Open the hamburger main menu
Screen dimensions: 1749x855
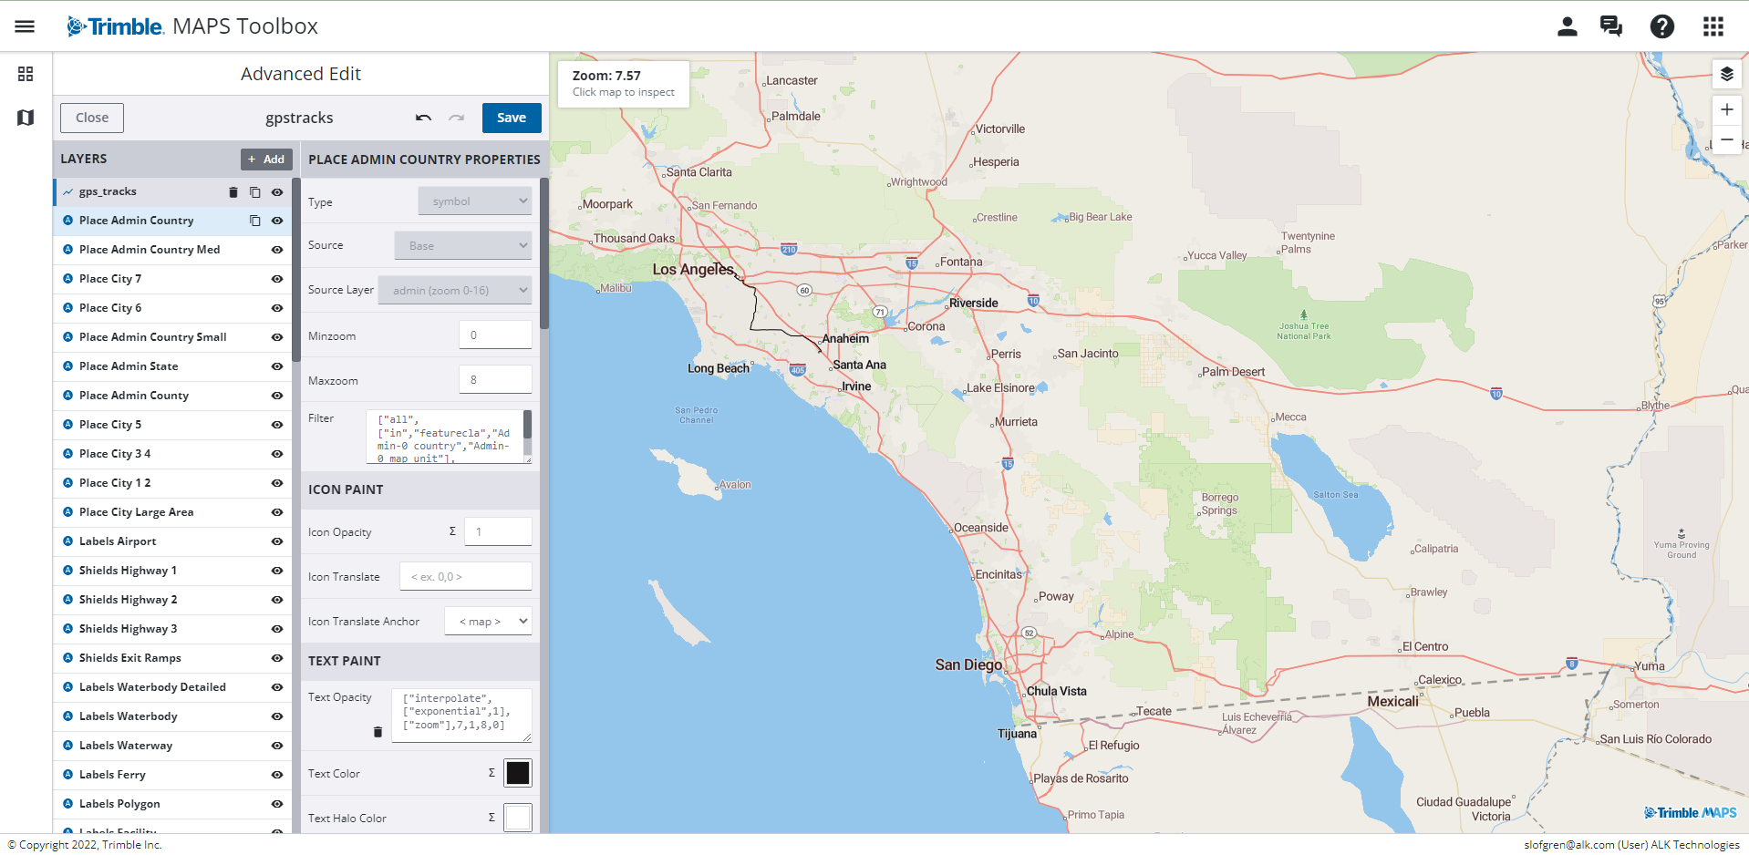point(25,26)
